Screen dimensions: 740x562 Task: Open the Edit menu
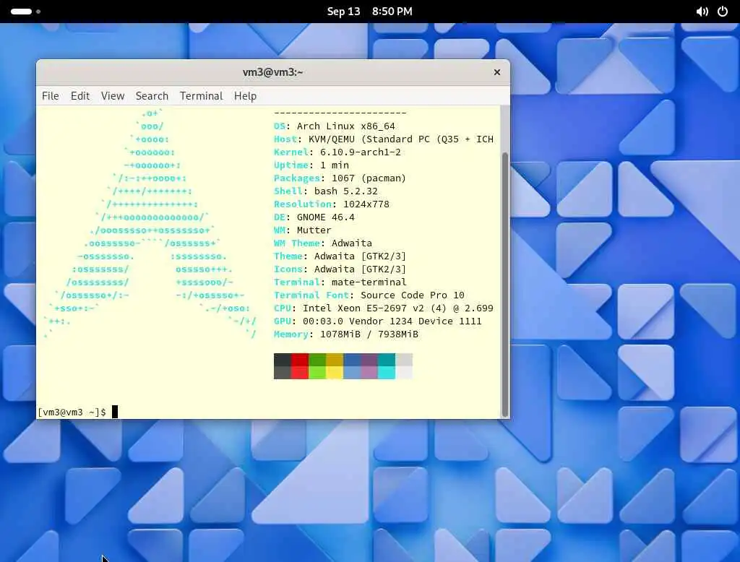[x=79, y=96]
